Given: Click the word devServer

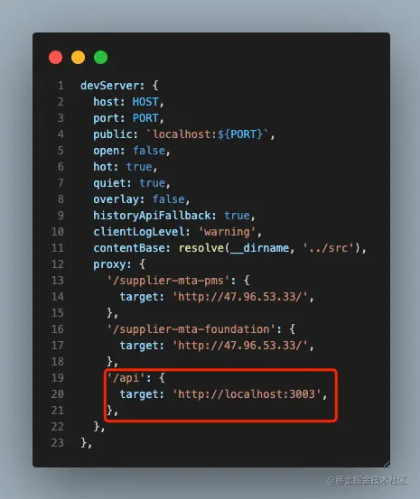Looking at the screenshot, I should click(109, 86).
